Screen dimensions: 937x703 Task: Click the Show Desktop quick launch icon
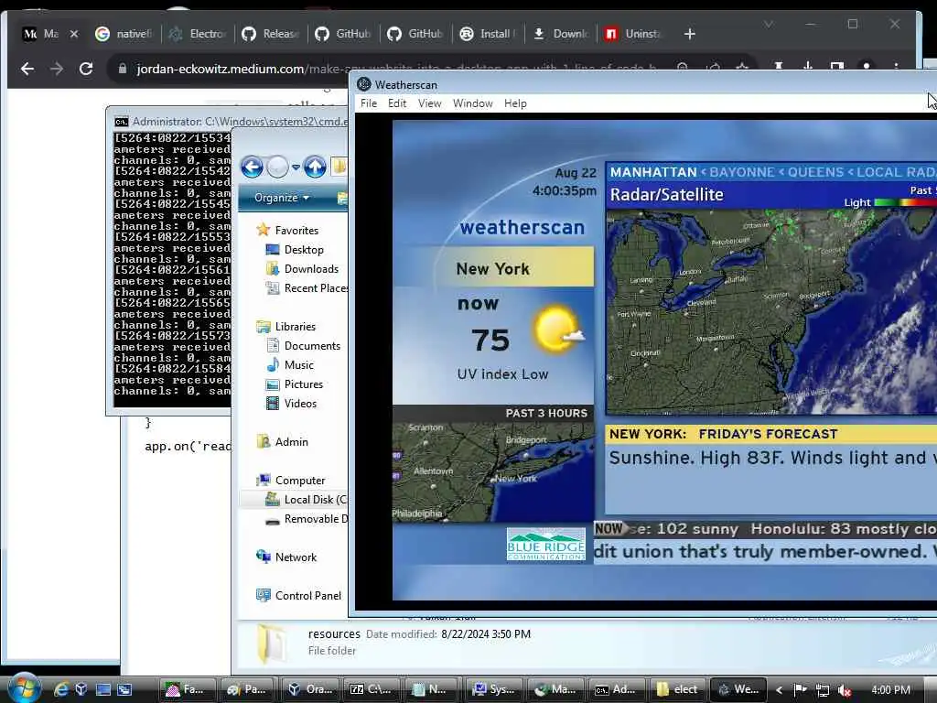coord(102,689)
